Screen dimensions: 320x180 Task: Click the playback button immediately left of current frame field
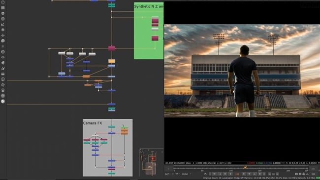[230, 174]
